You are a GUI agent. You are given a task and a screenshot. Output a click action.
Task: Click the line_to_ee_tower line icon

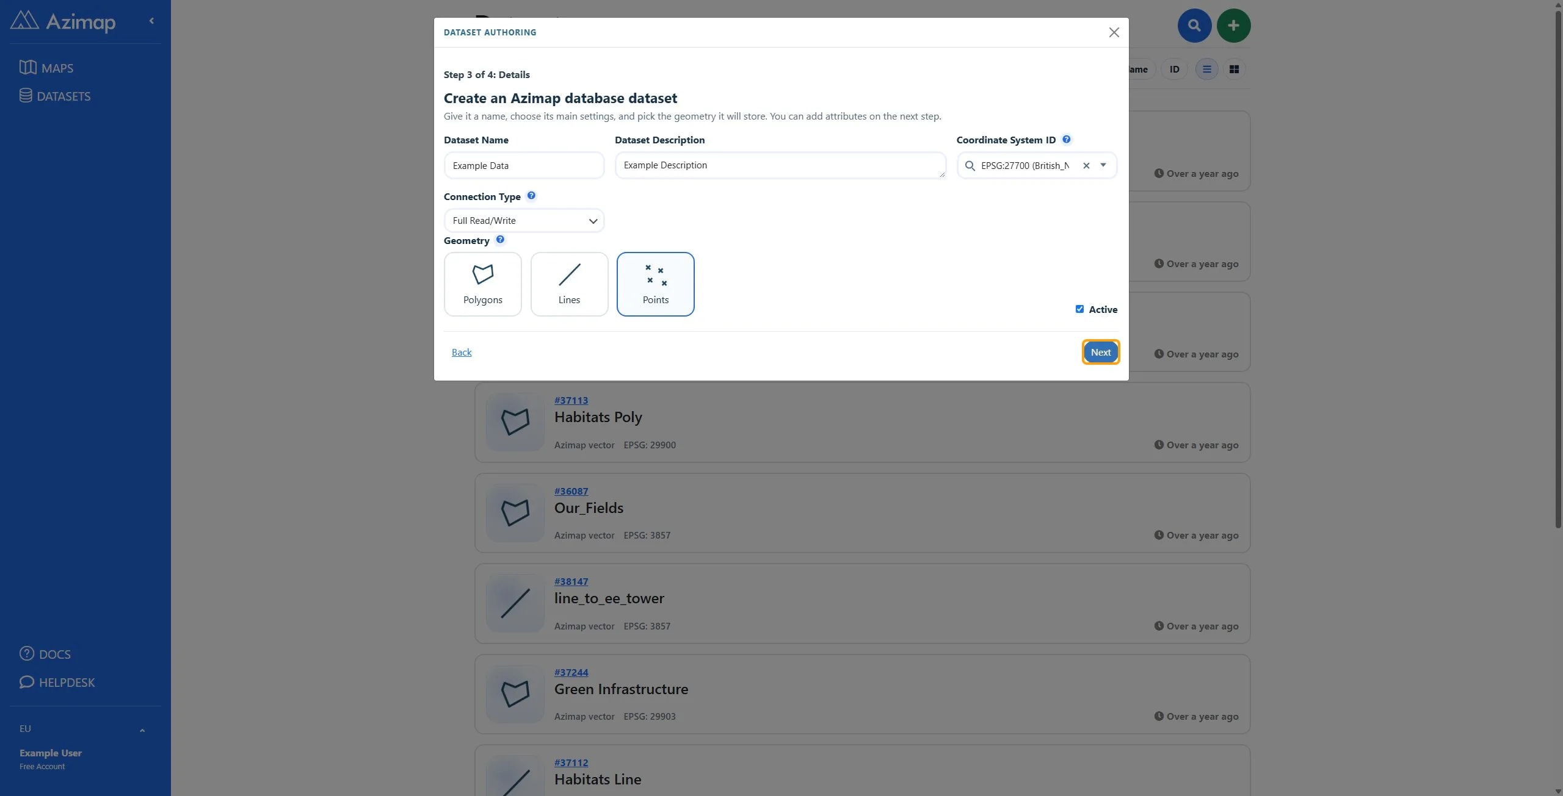point(515,603)
